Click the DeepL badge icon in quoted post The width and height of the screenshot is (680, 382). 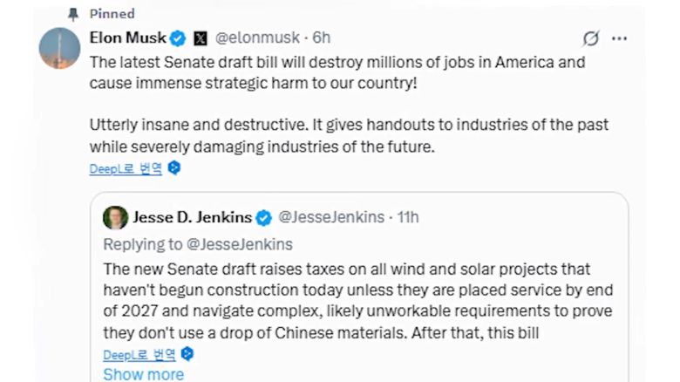coord(187,355)
